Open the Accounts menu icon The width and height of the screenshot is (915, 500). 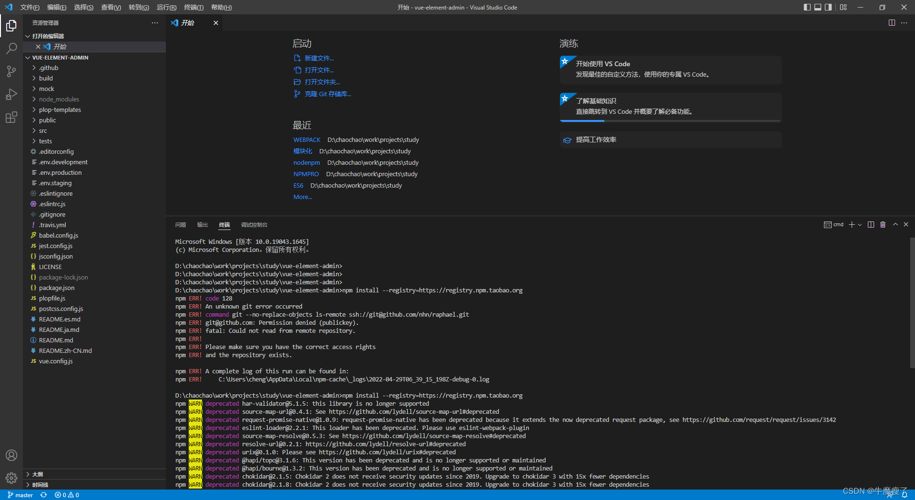tap(11, 455)
